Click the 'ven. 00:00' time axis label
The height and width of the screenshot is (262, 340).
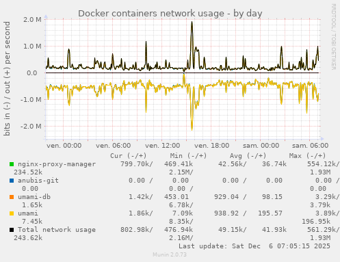64,146
